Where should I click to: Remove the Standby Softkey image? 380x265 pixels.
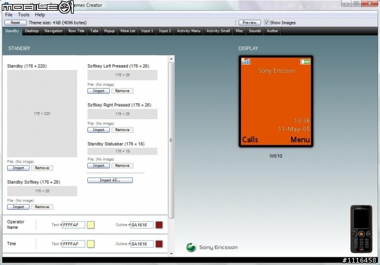click(42, 207)
